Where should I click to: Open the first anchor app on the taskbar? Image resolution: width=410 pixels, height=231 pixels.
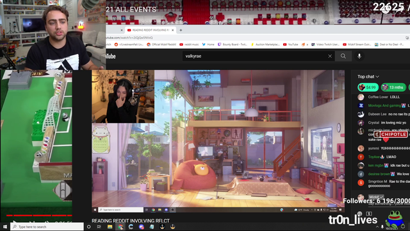tap(162, 227)
